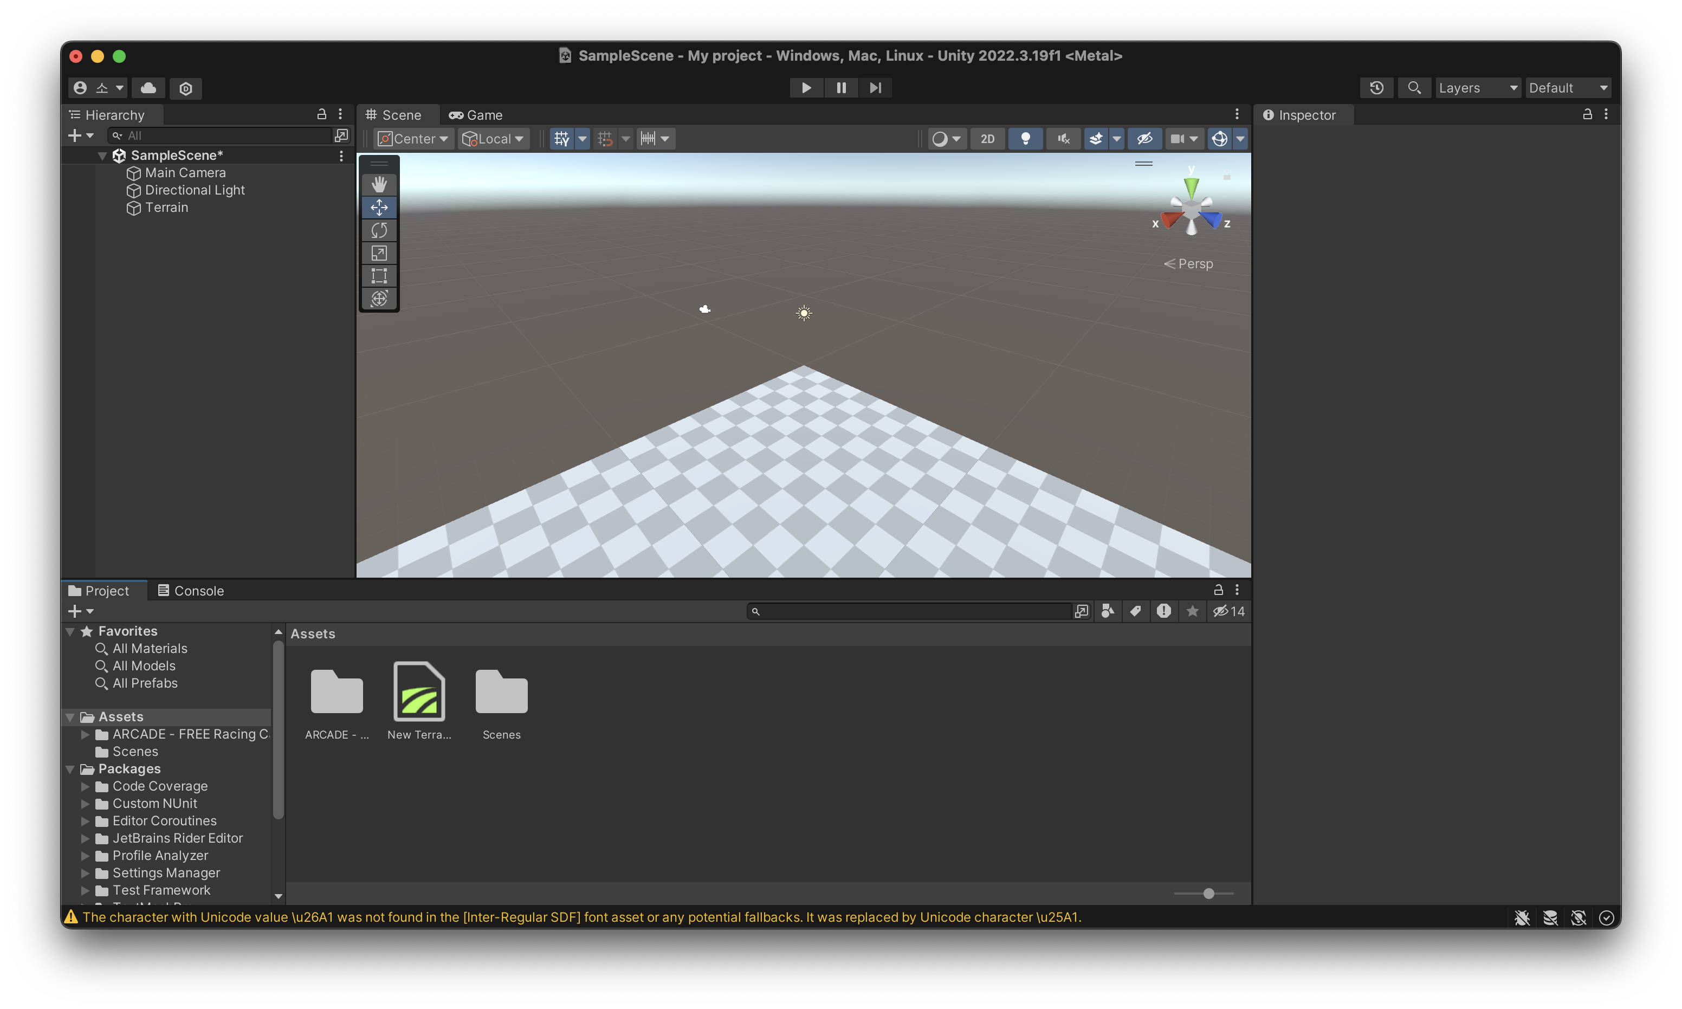Select the Rect transform tool

(x=379, y=275)
